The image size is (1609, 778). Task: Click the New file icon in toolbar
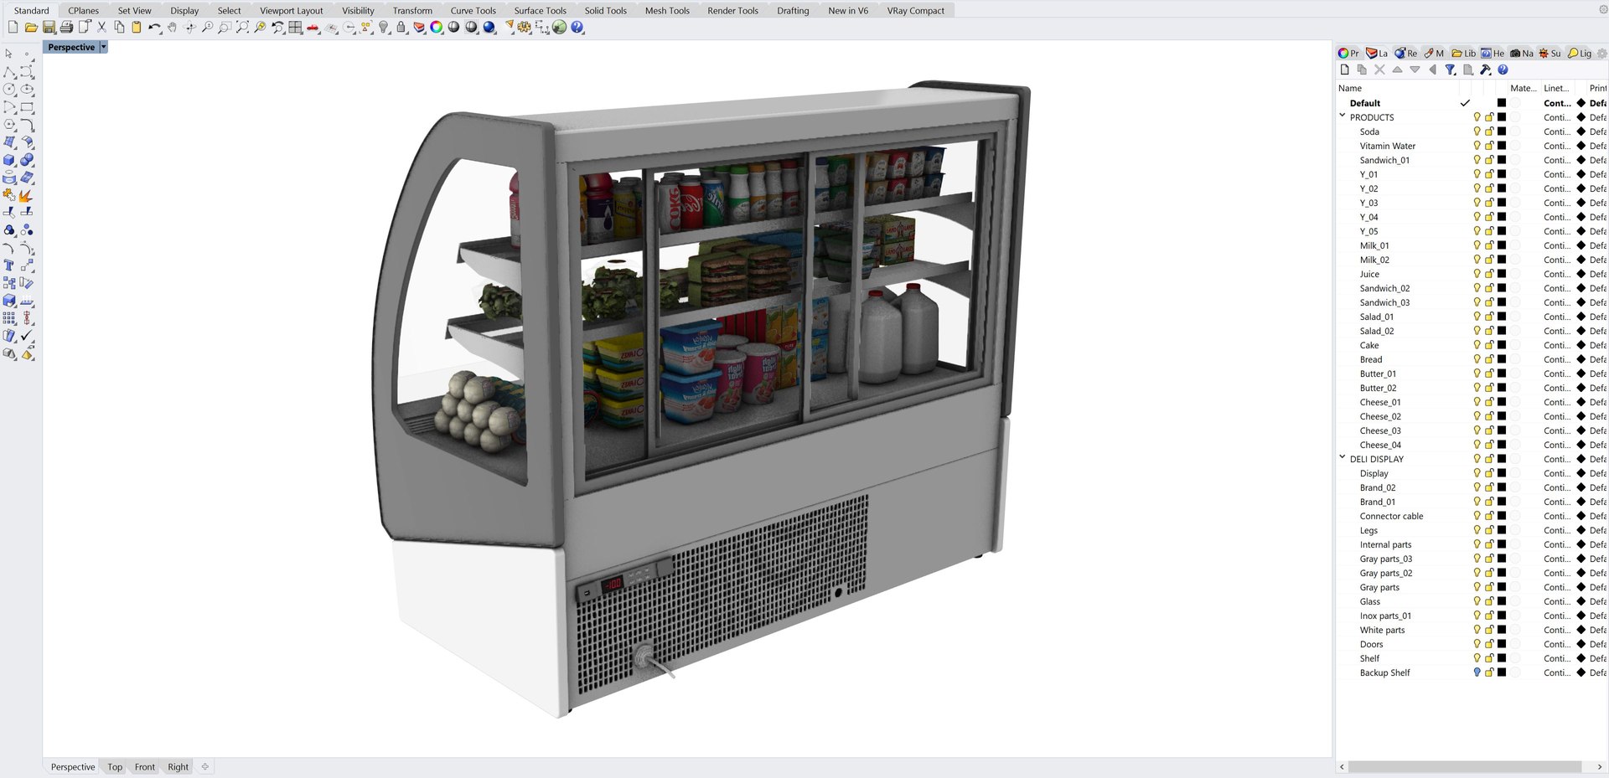point(13,28)
